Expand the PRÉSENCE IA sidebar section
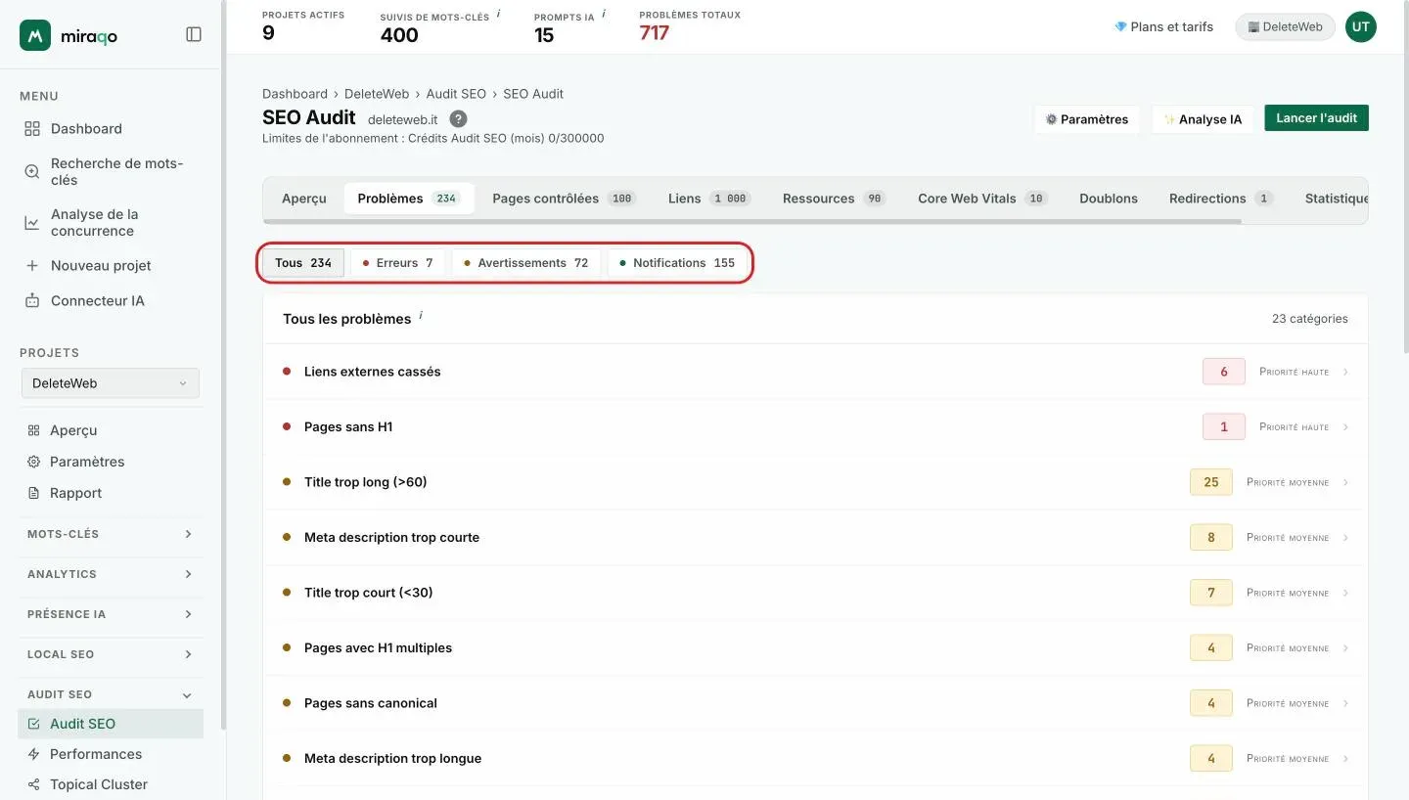 [111, 614]
